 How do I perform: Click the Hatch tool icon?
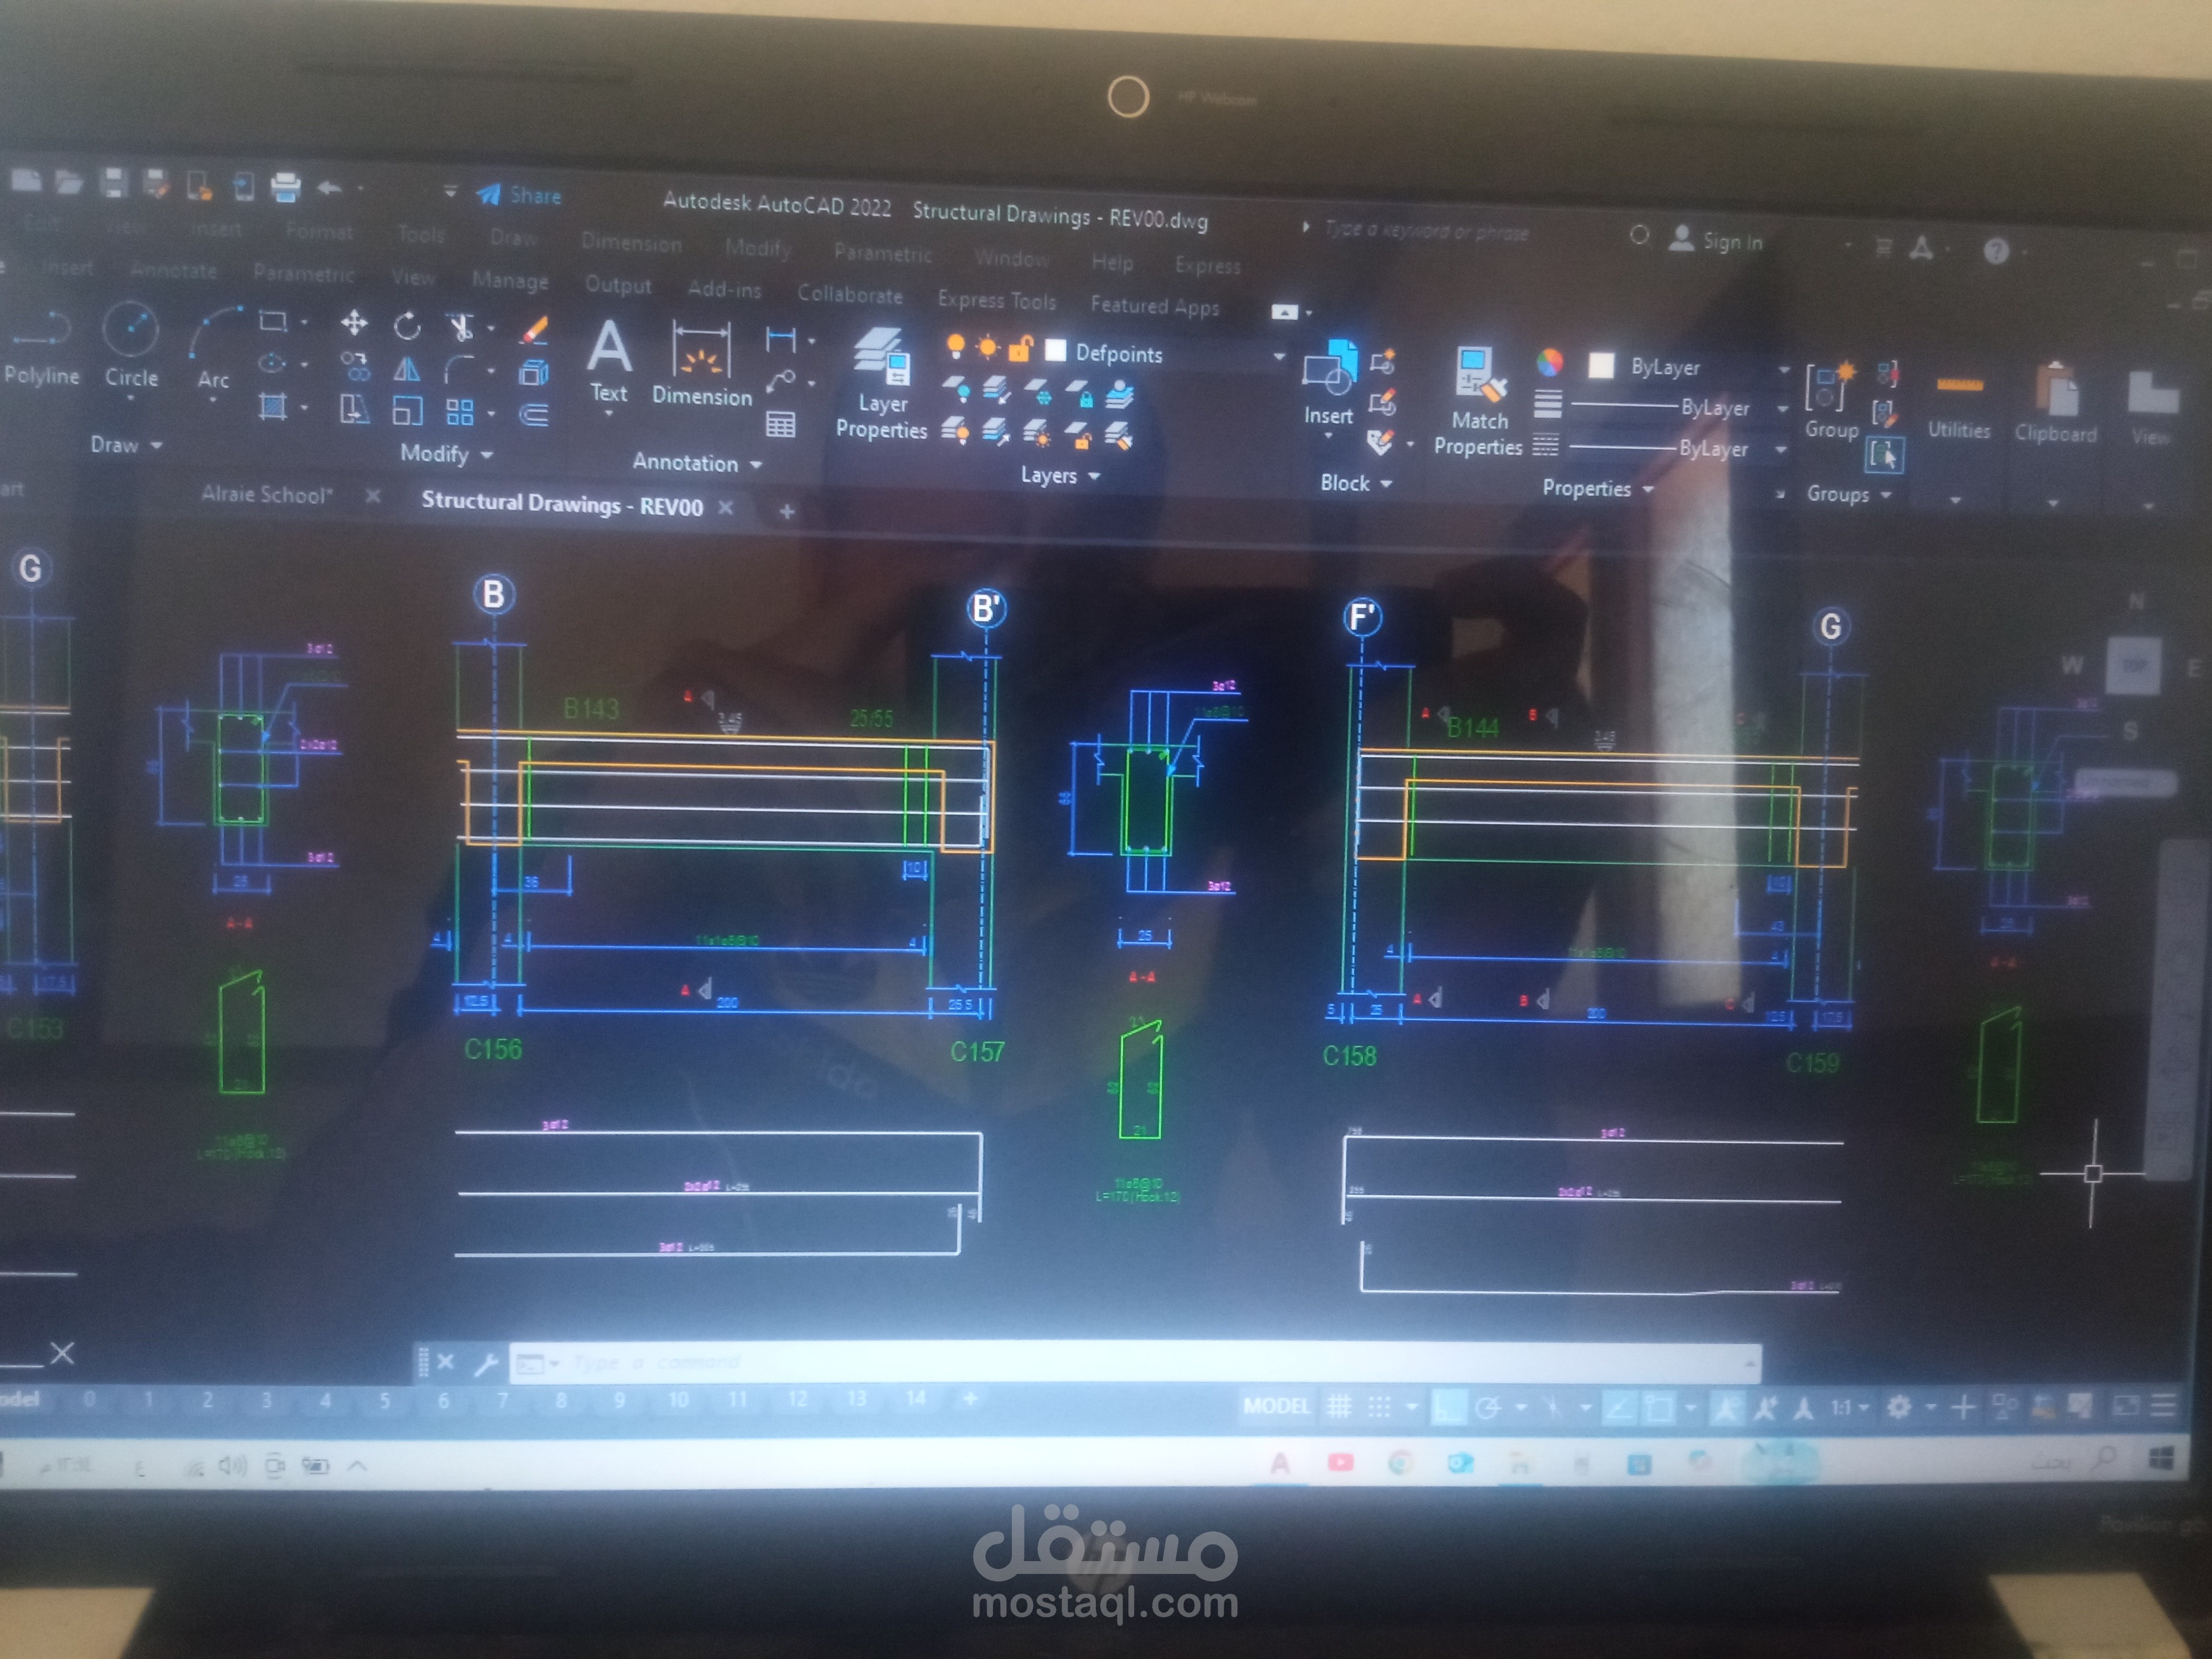(x=272, y=406)
